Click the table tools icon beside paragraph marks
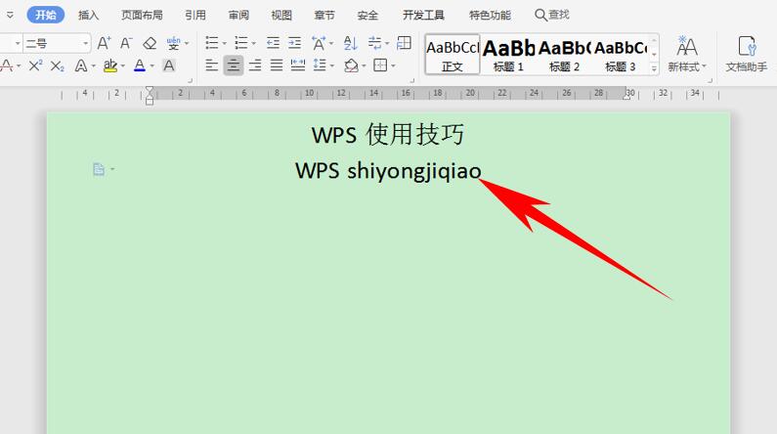 click(405, 43)
